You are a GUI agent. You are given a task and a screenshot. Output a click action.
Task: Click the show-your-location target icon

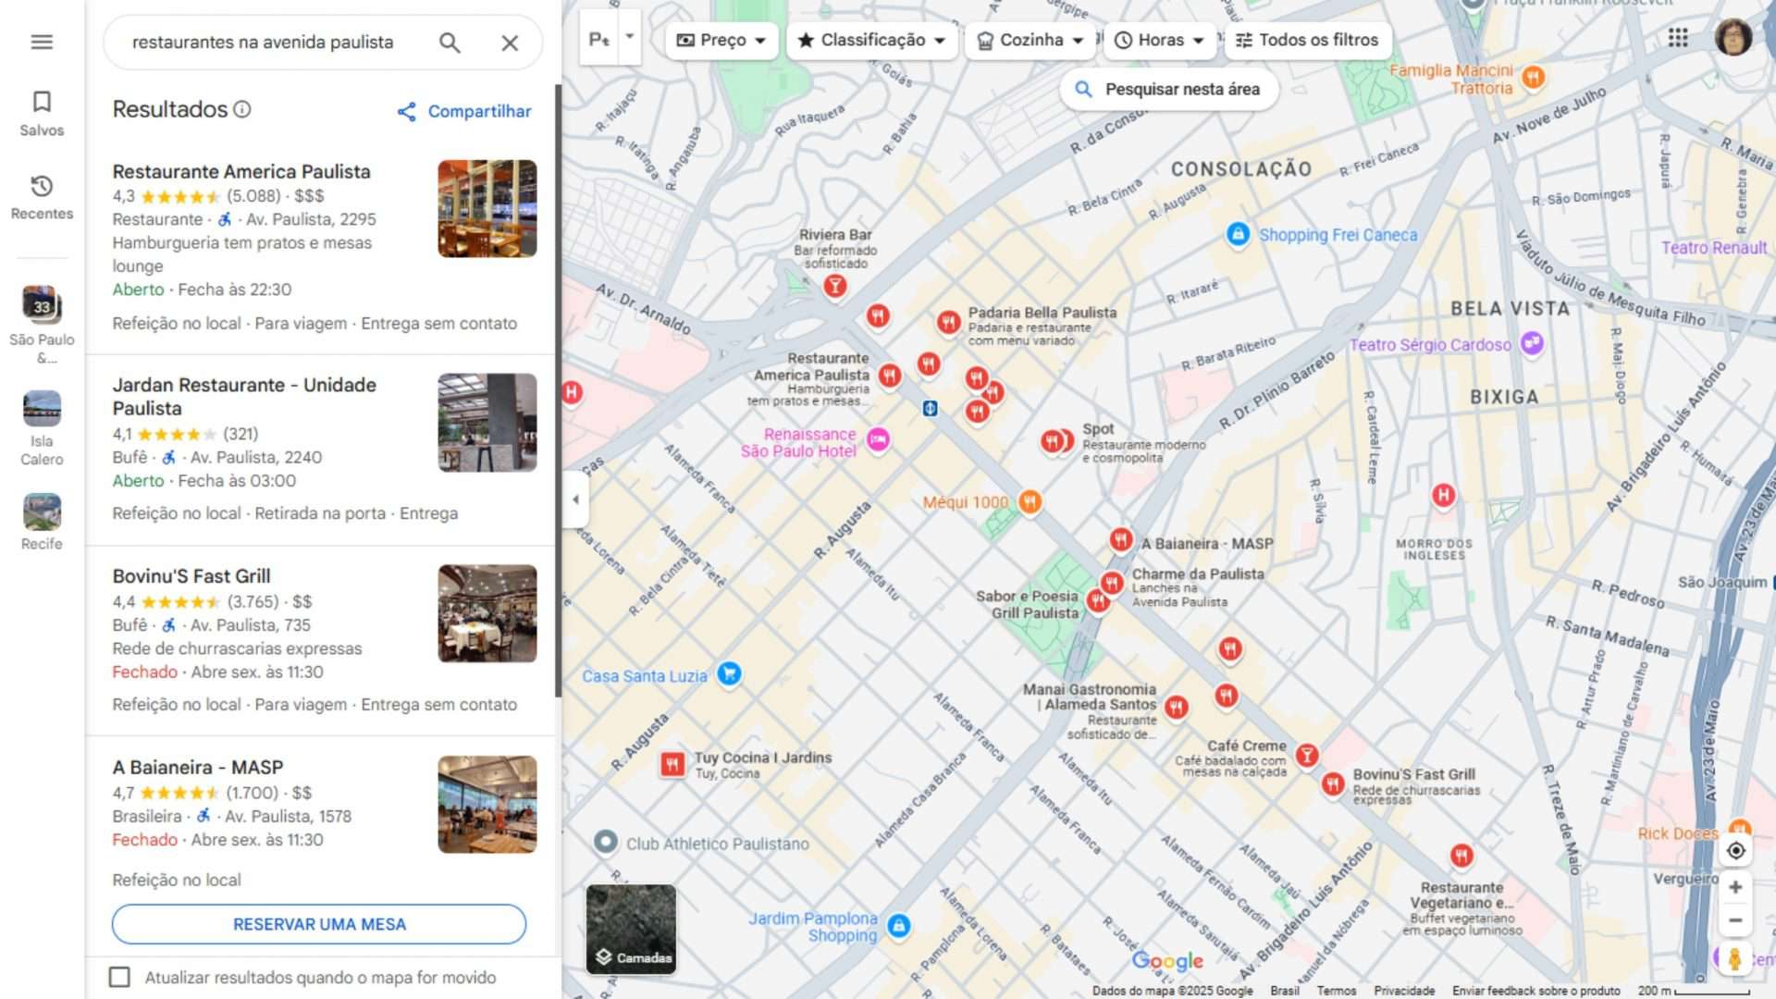point(1736,853)
